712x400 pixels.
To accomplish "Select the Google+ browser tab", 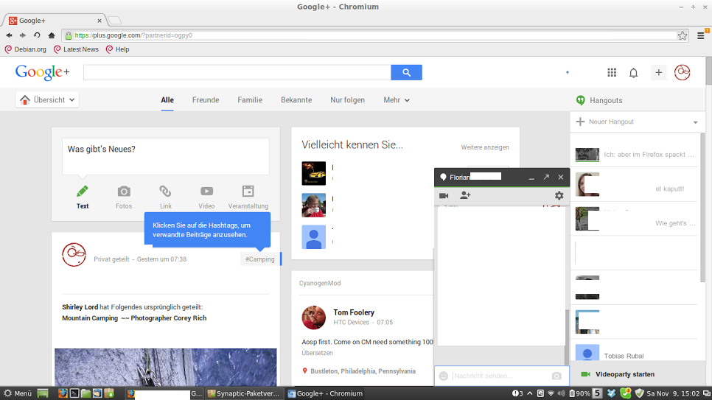I will pos(55,21).
